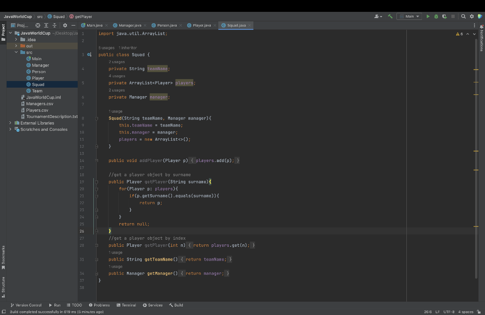
Task: Click getPlayer in navigation breadcrumb
Action: [81, 17]
